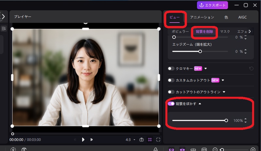Click the microphone voiceover icon in timeline toolbar
261x151 pixels.
156,149
